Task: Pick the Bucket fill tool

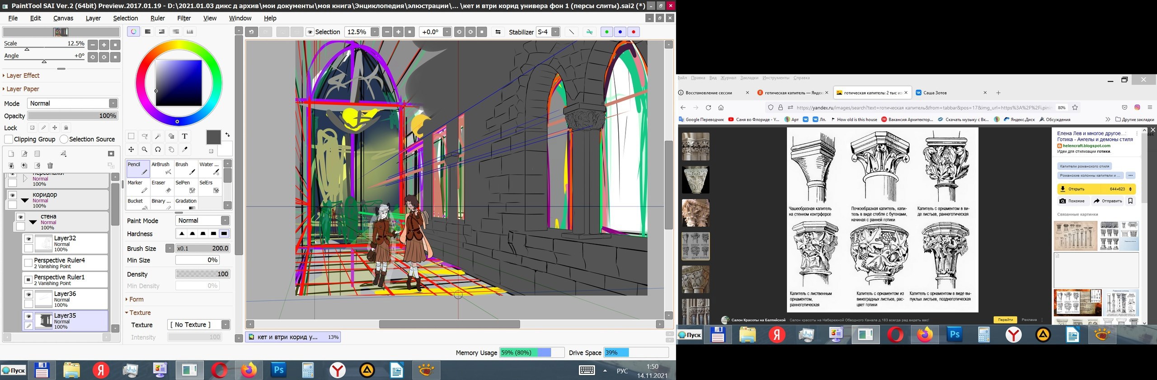Action: [138, 203]
